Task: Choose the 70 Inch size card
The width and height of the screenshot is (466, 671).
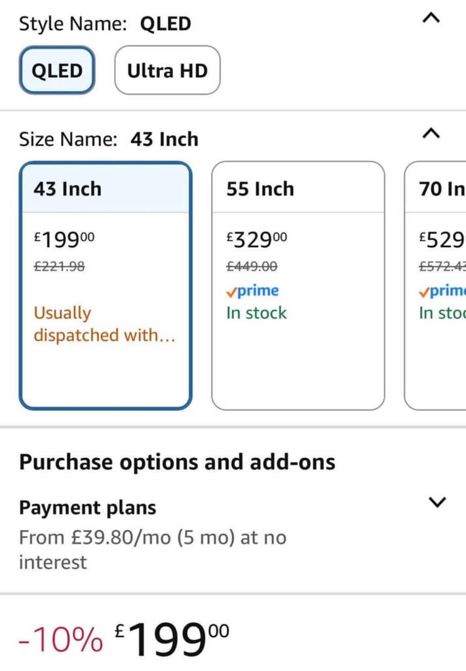Action: (435, 286)
